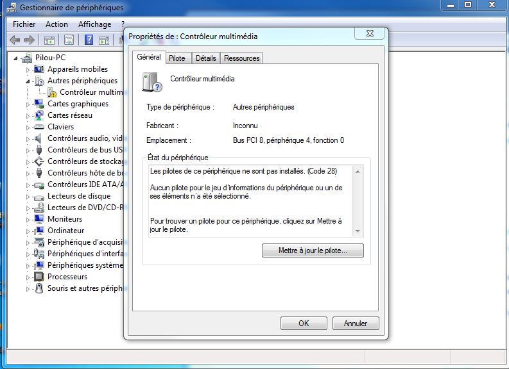Click Annuler in the properties dialog

(x=356, y=324)
